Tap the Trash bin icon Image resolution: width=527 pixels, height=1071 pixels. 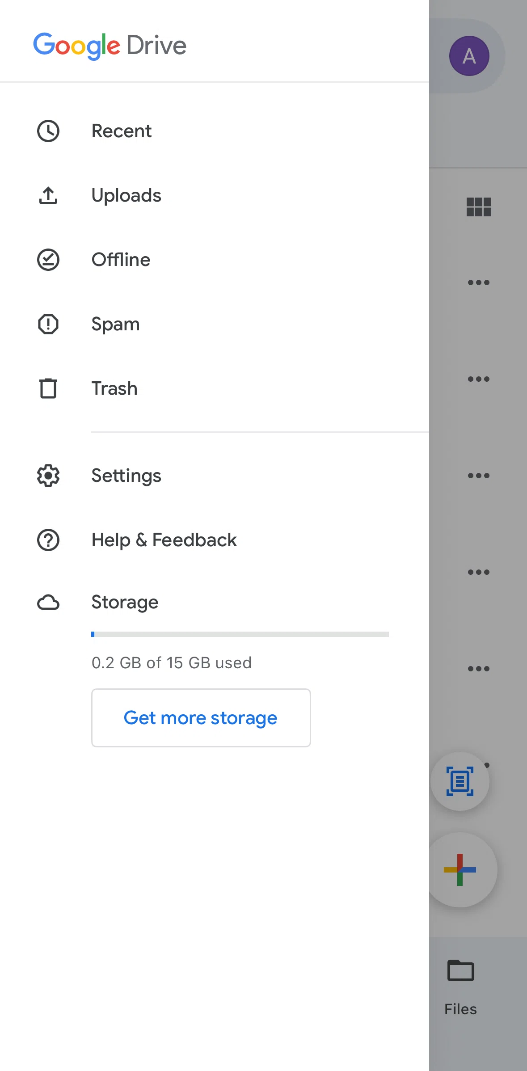click(48, 388)
